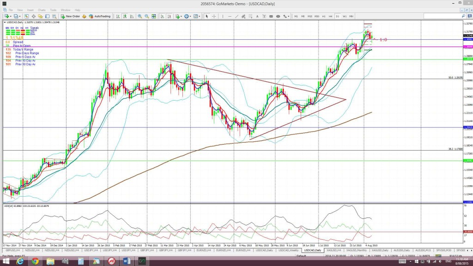Image resolution: width=473 pixels, height=266 pixels.
Task: Open the Indicators list dropdown
Action: click(x=178, y=16)
